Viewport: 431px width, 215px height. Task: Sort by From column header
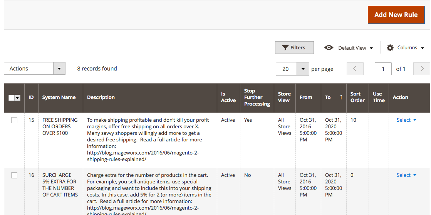click(308, 97)
